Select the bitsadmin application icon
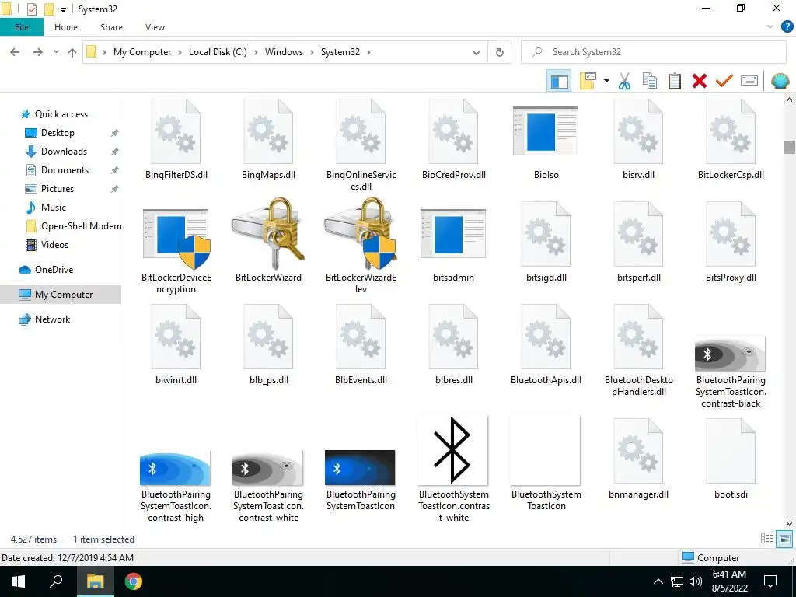Screen dimensions: 796x597 453,233
